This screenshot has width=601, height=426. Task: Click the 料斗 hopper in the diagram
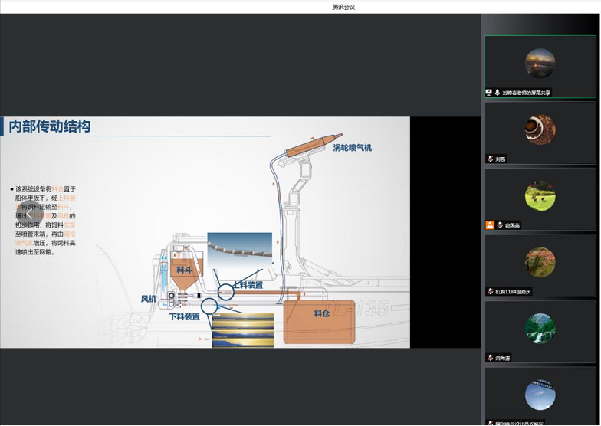(184, 270)
